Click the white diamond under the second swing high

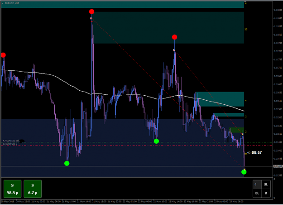pyautogui.click(x=174, y=50)
